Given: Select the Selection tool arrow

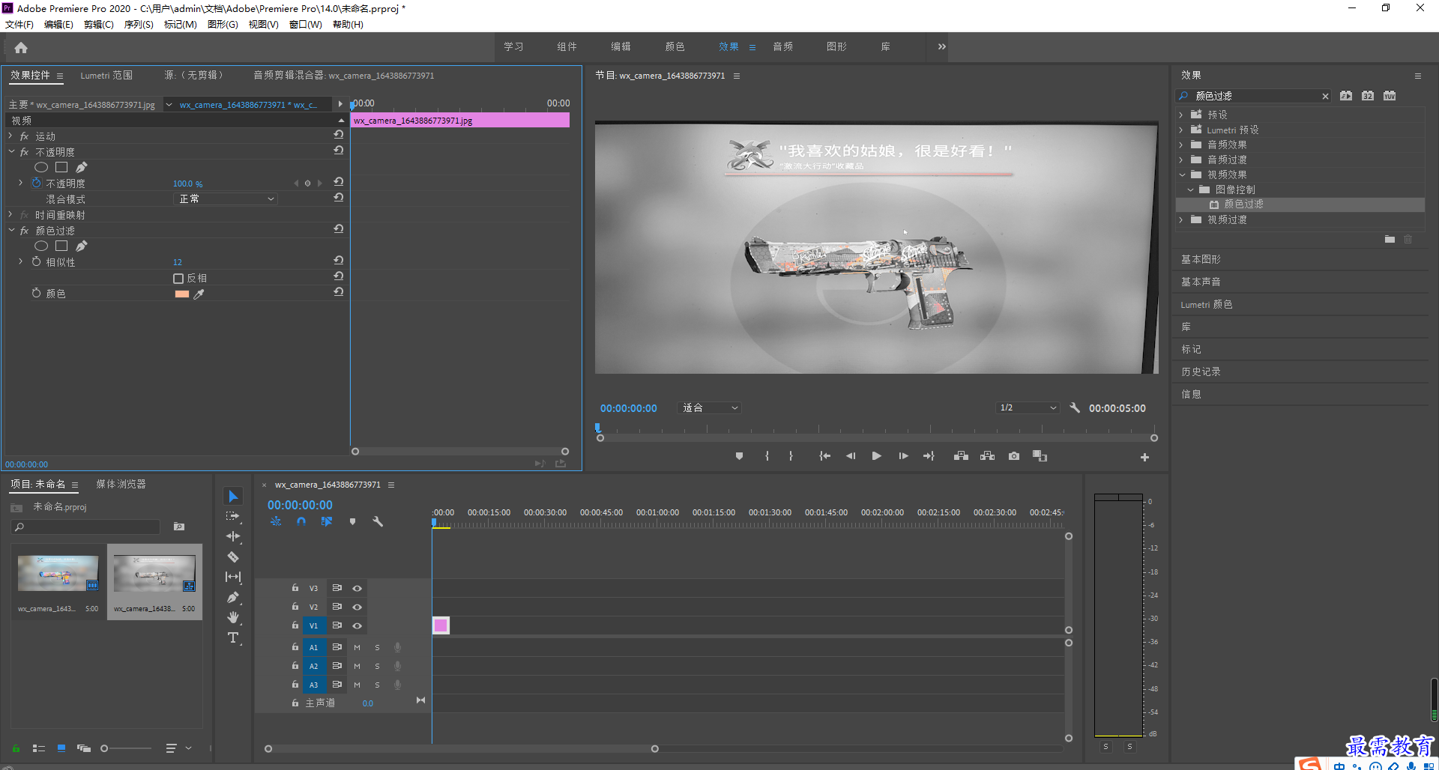Looking at the screenshot, I should pos(233,497).
